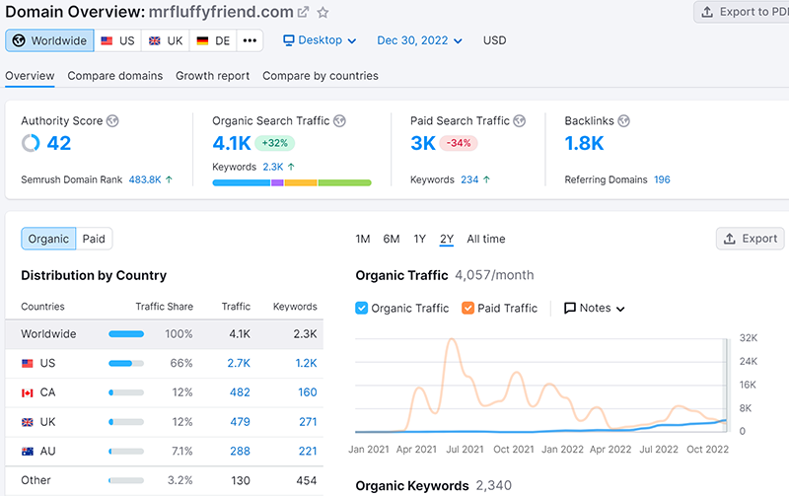Viewport: 789px width, 496px height.
Task: Open the CA traffic value 482
Action: click(x=240, y=392)
